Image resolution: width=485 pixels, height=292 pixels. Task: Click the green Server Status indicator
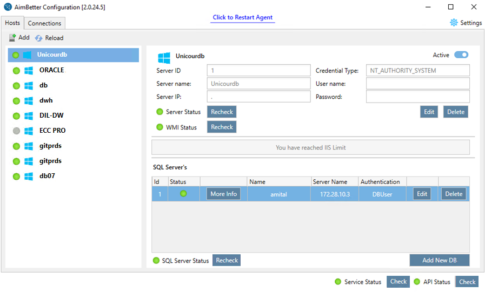tap(160, 112)
